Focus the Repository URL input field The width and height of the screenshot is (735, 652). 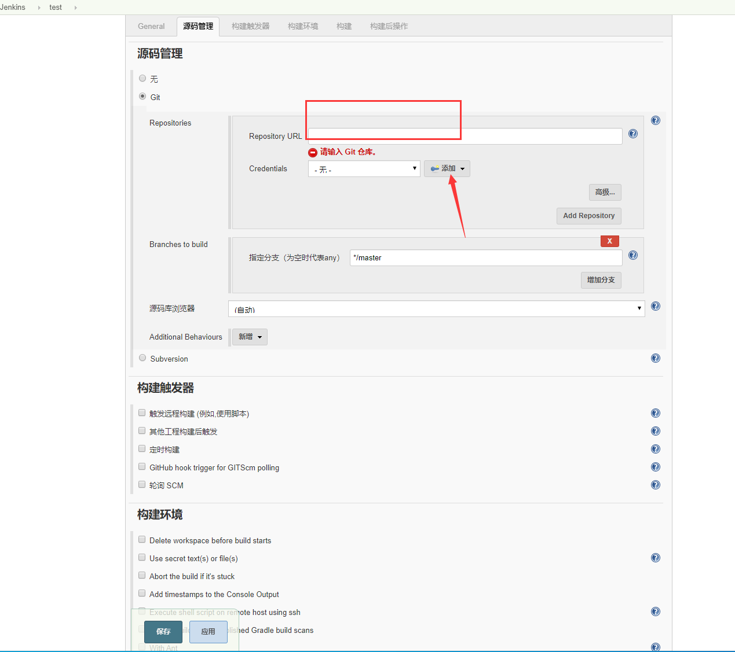click(465, 137)
